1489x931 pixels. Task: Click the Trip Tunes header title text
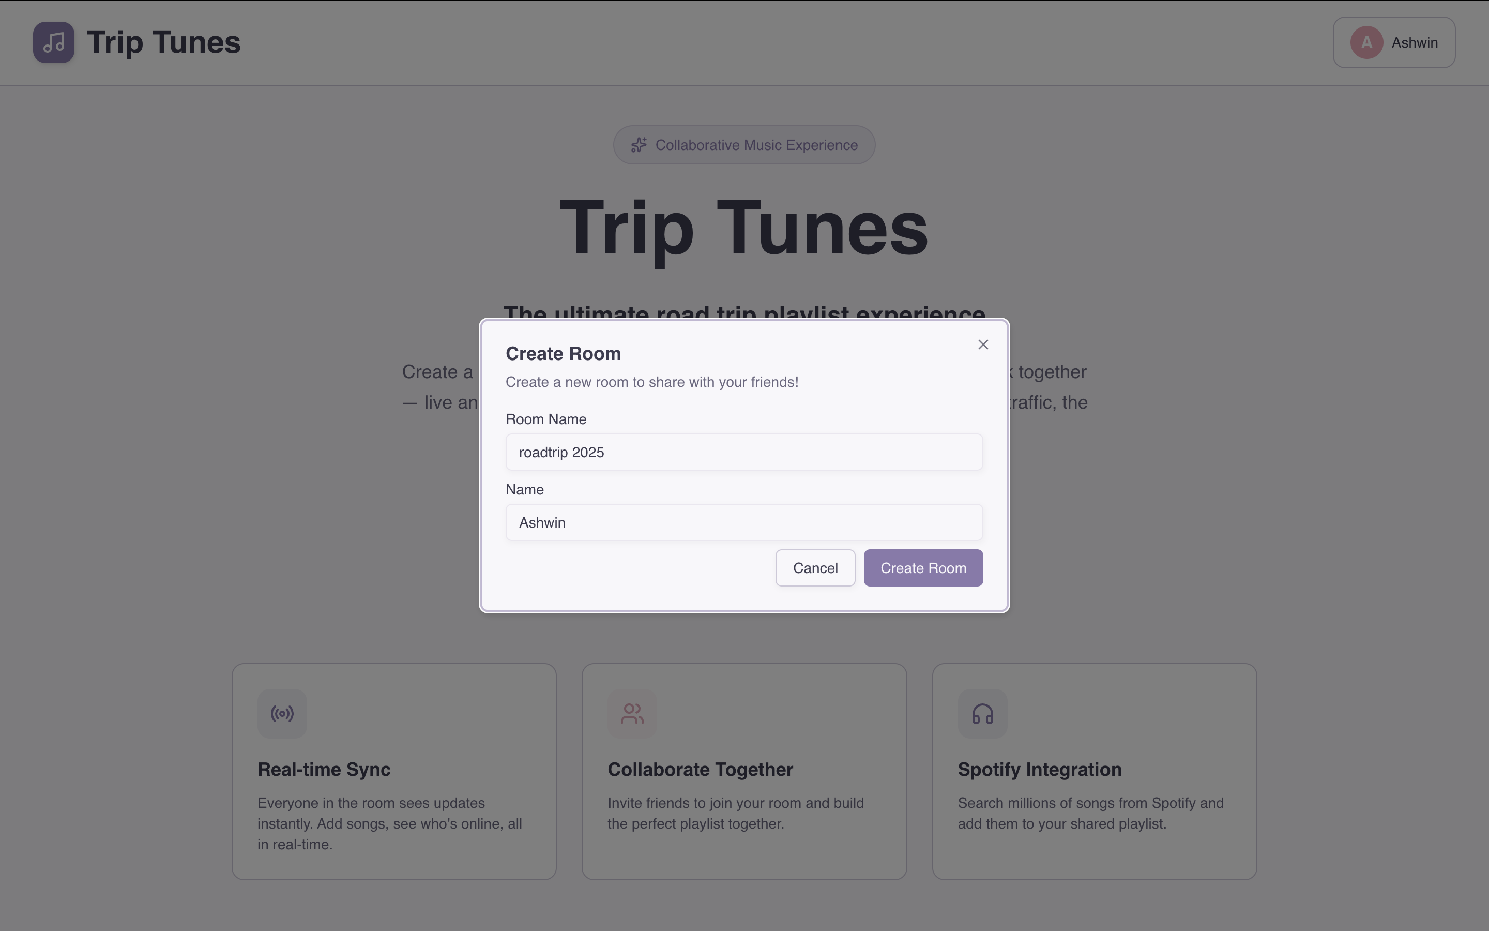(x=164, y=42)
